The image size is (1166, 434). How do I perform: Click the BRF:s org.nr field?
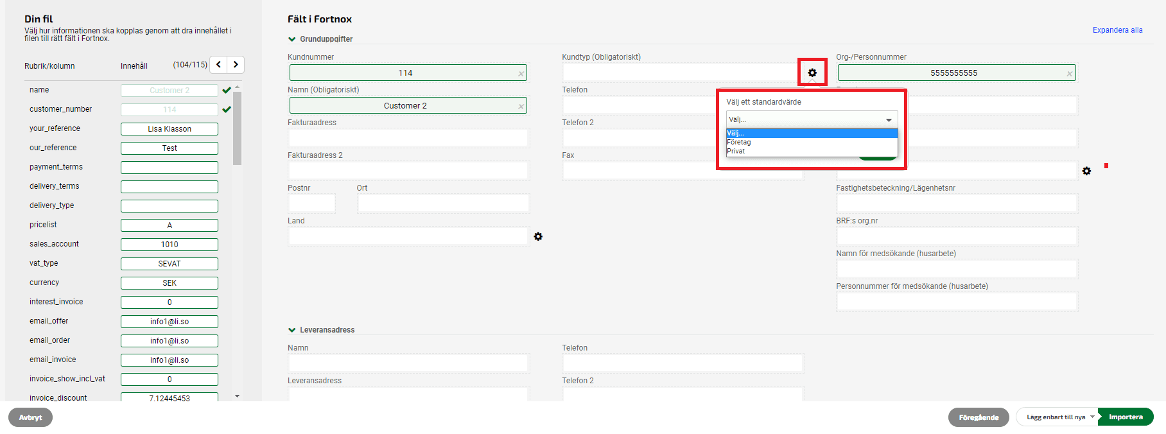(x=957, y=236)
